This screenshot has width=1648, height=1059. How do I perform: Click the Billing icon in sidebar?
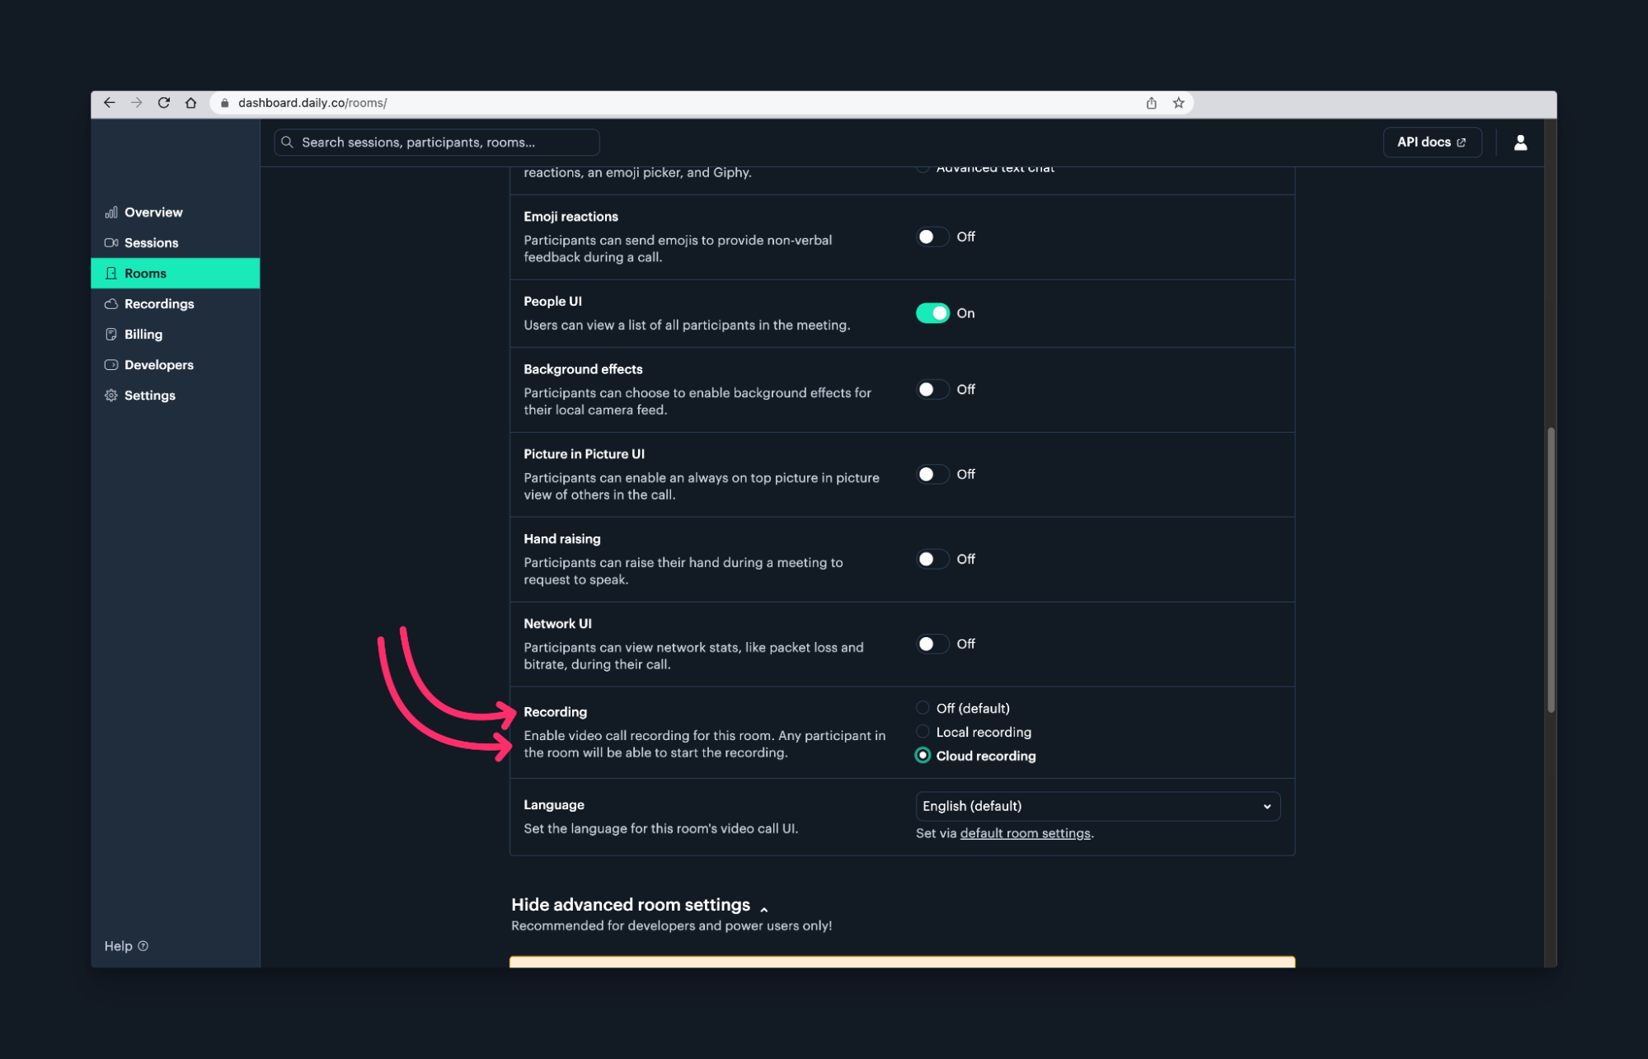110,334
